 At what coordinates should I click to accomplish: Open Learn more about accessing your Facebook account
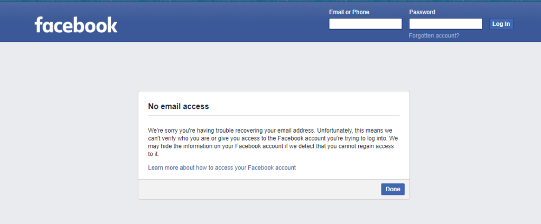point(222,168)
